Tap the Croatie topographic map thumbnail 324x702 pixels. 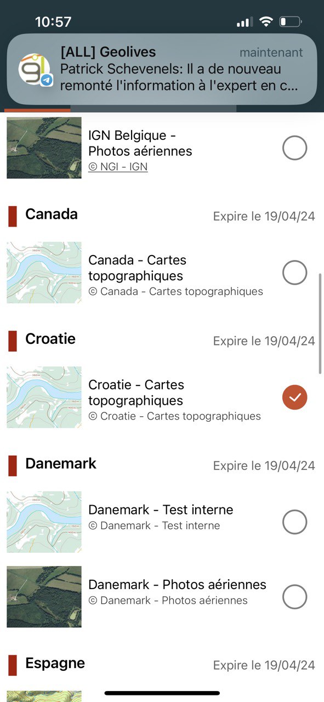pos(44,397)
